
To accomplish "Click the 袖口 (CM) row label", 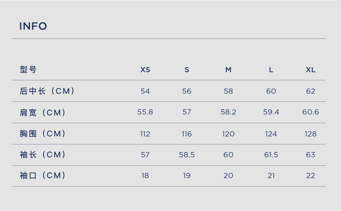I will pos(43,175).
